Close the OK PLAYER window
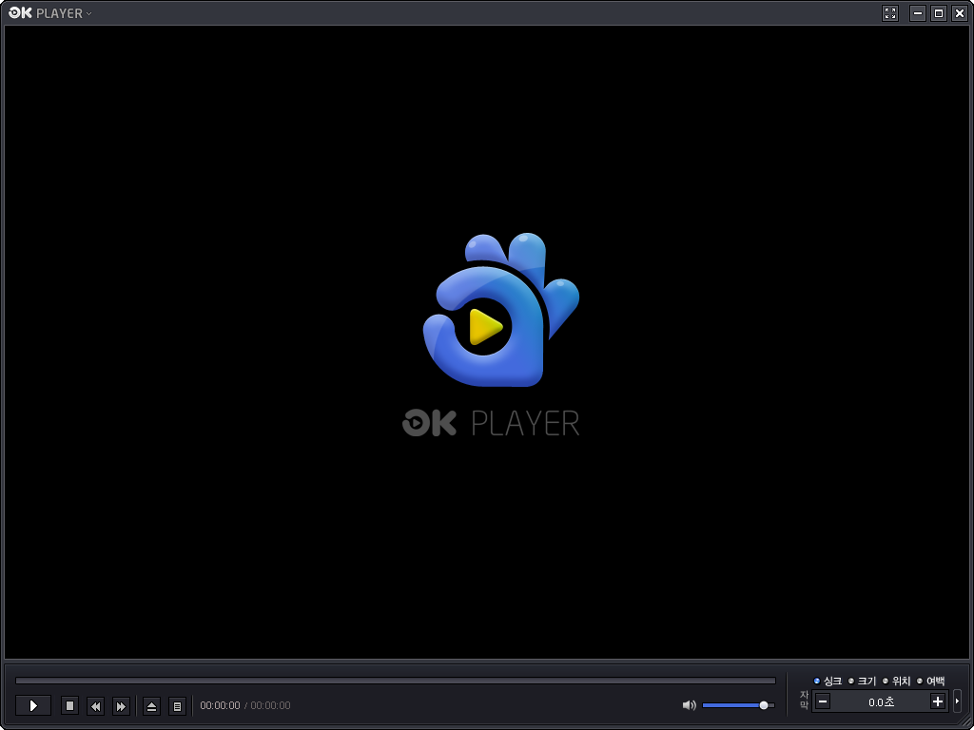Image resolution: width=974 pixels, height=730 pixels. click(x=960, y=13)
